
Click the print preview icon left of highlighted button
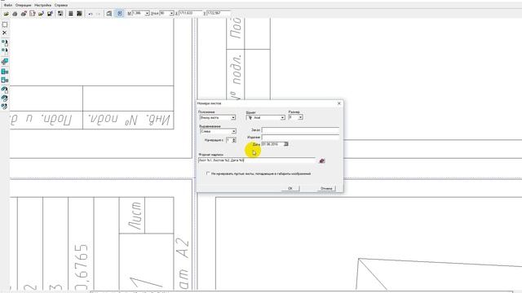(108, 14)
